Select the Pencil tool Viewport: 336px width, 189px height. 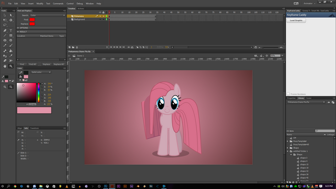click(x=5, y=45)
